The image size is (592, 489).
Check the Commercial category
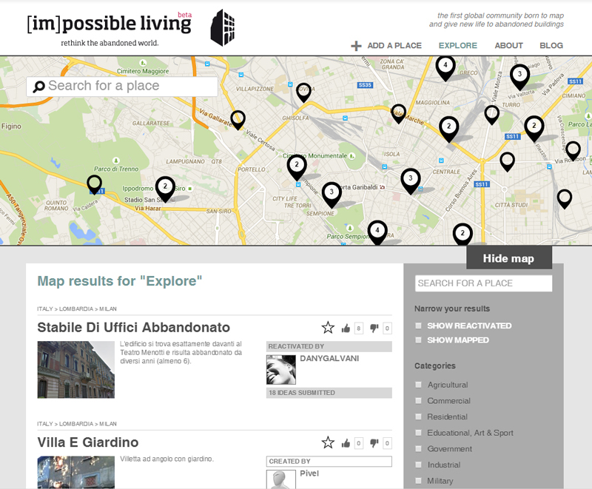click(418, 400)
